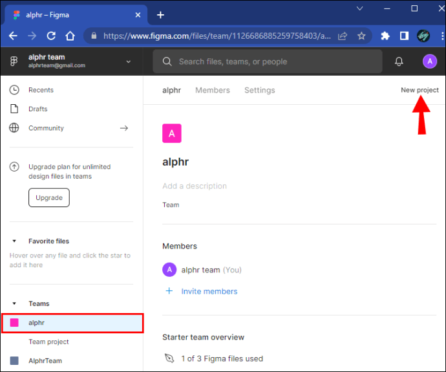Bookmark this page with star icon
Screen dimensions: 446x372
pos(362,36)
